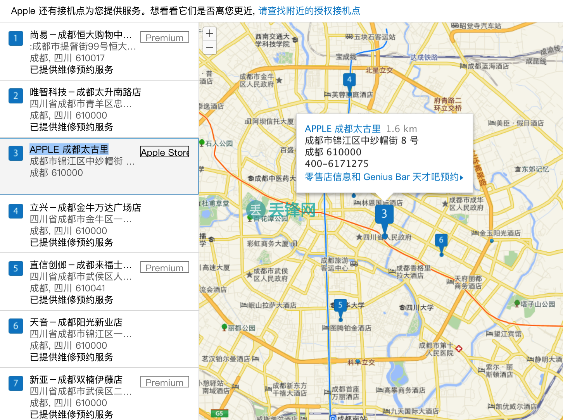Click 成都香格里拉大酒店 map label

click(413, 272)
